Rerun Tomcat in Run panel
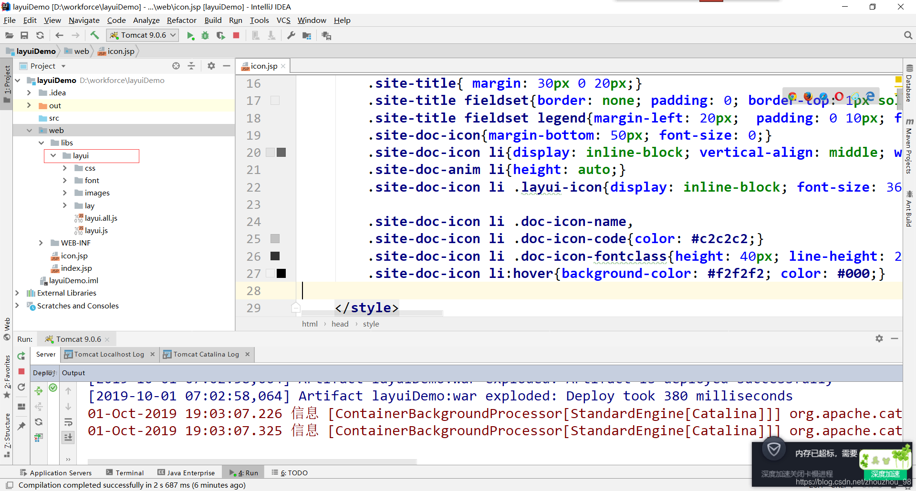This screenshot has width=916, height=491. pyautogui.click(x=21, y=356)
